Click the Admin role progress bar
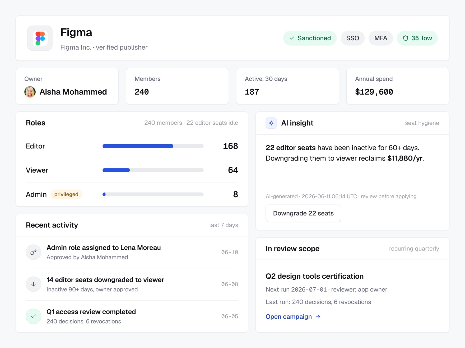 tap(153, 194)
